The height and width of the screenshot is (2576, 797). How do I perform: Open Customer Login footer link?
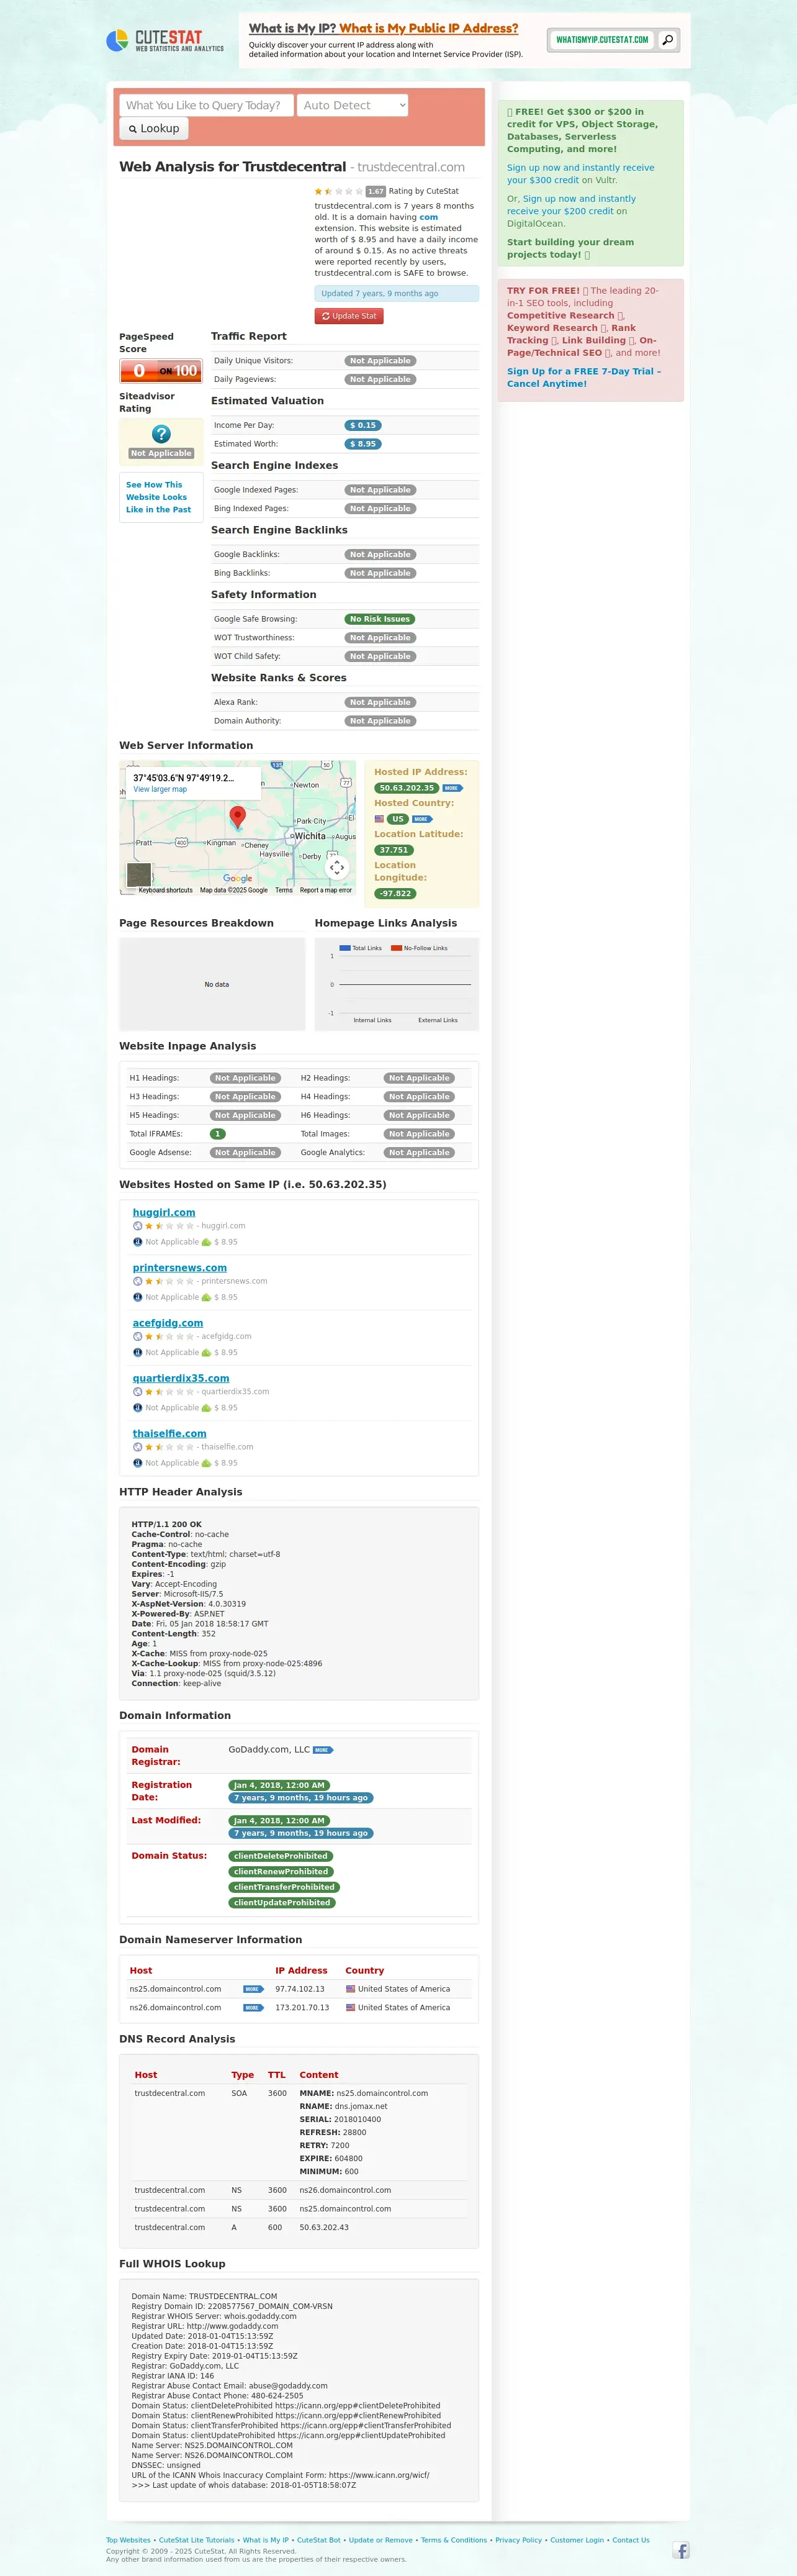pyautogui.click(x=577, y=2540)
